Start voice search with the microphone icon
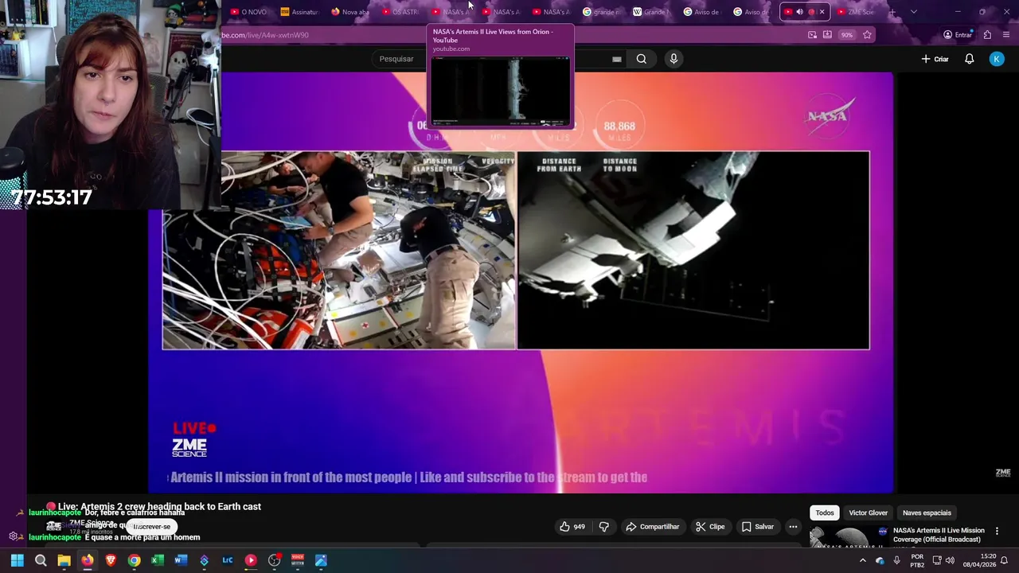This screenshot has height=573, width=1019. pyautogui.click(x=673, y=59)
